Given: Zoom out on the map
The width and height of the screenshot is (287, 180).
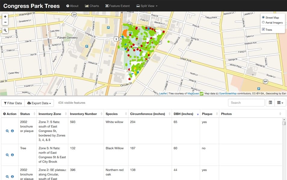Looking at the screenshot, I should (x=5, y=22).
